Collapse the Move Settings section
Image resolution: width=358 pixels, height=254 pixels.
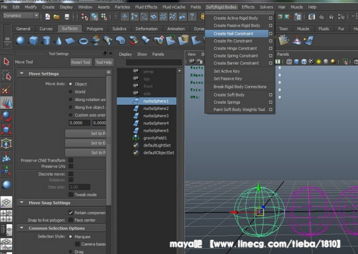[22, 73]
